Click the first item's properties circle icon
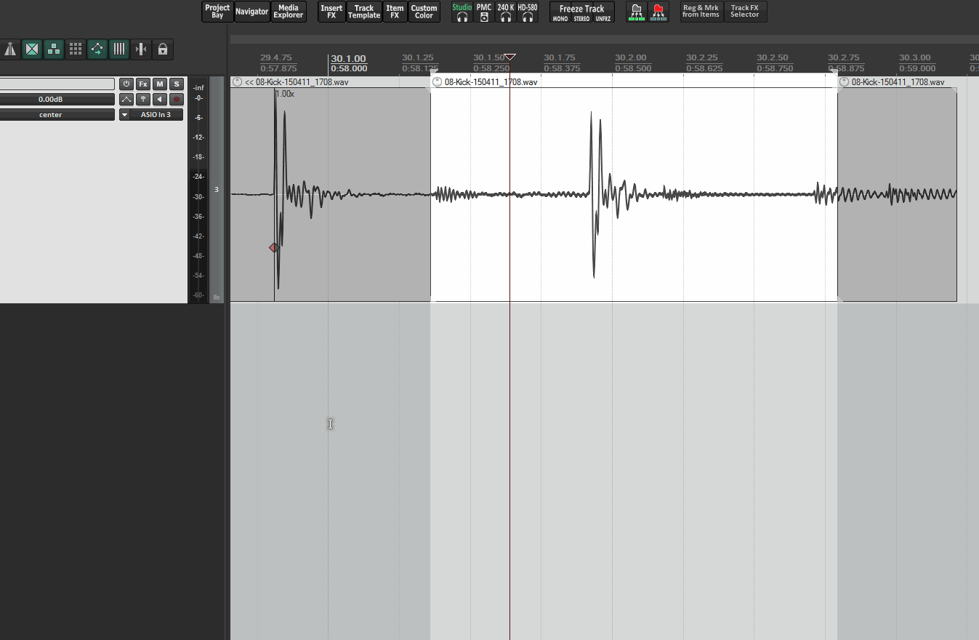 pos(237,82)
